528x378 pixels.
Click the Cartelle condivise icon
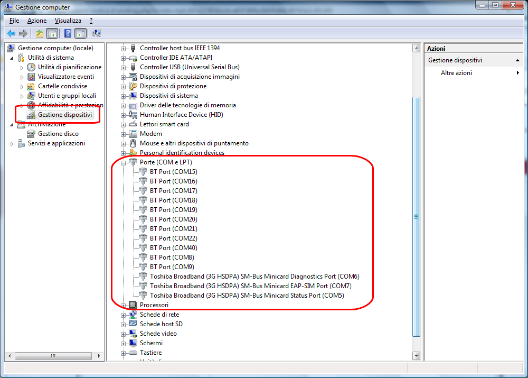point(31,86)
